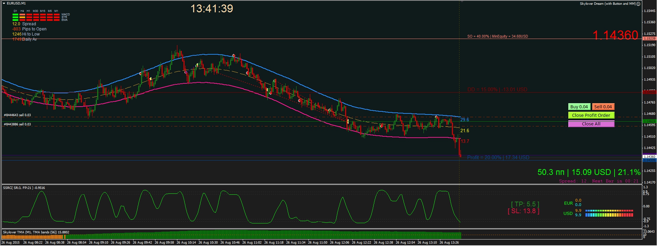Screen dimensions: 657x246
Task: Click the M30 timeframe label
Action: point(36,11)
